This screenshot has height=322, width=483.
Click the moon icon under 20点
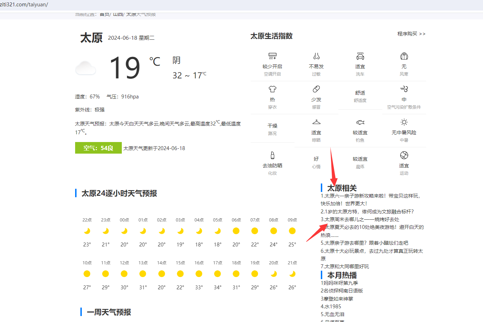coord(274,274)
